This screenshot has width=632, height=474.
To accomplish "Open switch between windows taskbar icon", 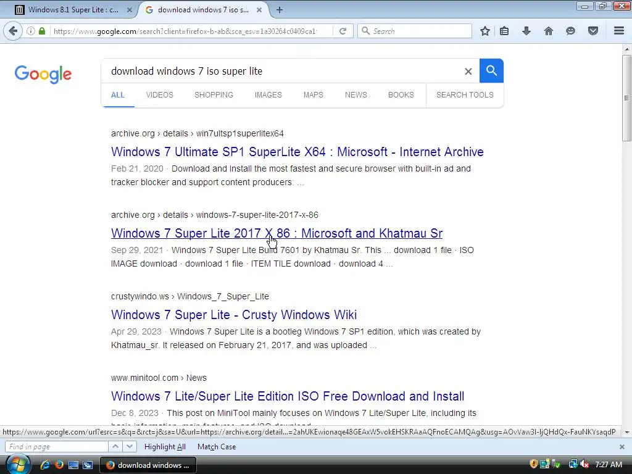I will (88, 465).
